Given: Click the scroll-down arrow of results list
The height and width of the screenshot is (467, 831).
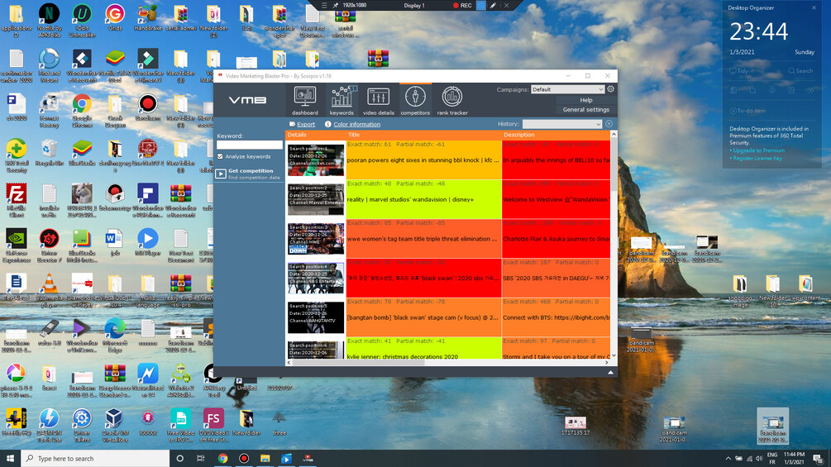Looking at the screenshot, I should 614,355.
